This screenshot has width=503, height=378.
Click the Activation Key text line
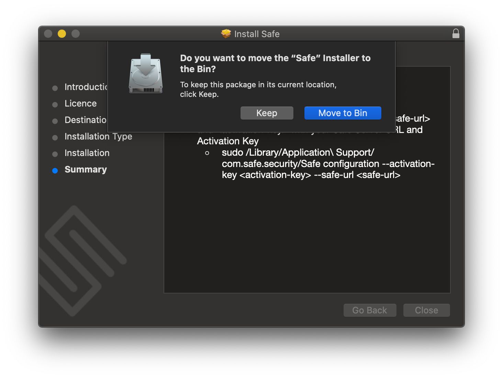(228, 141)
